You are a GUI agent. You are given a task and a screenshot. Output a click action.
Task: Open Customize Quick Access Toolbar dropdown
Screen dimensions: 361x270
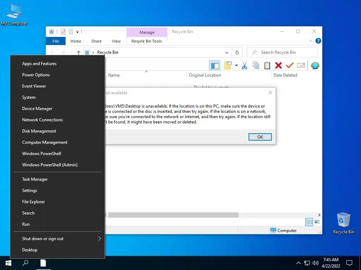tap(77, 32)
